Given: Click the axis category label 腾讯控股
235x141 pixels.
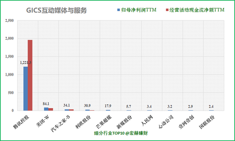Looking at the screenshot, I should pyautogui.click(x=21, y=122).
